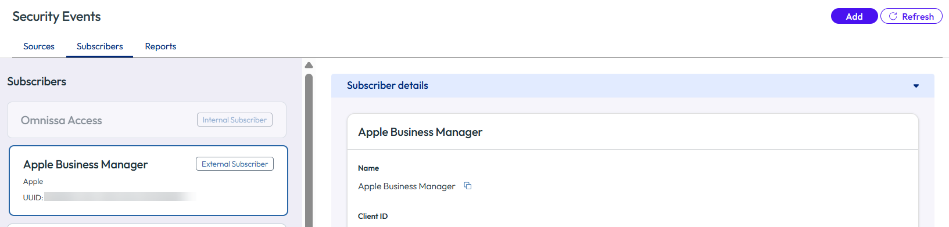Click the subscribers list vertical scrollbar thumb
This screenshot has height=227, width=949.
coord(309,150)
